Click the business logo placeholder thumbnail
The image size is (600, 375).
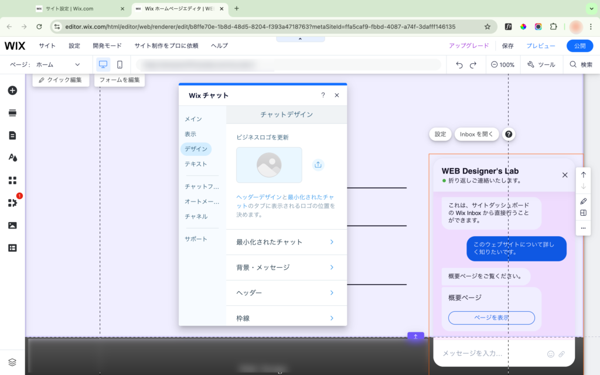[269, 165]
